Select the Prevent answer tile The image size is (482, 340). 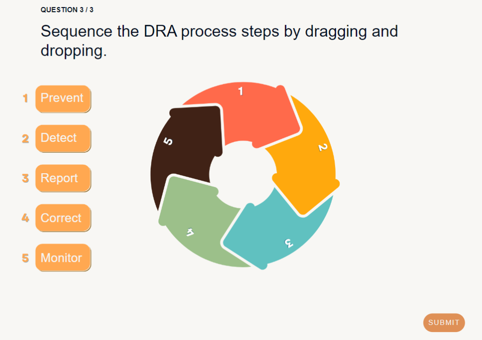(x=63, y=98)
